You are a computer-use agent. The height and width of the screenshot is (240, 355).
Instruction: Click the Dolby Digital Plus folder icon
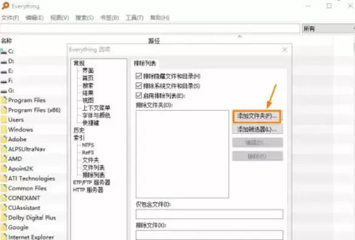tap(4, 218)
